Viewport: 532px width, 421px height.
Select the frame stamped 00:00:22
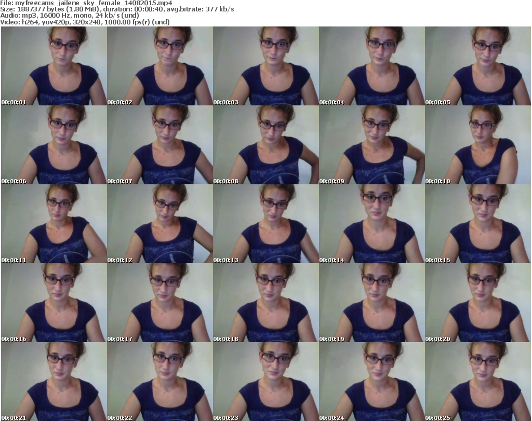160,382
